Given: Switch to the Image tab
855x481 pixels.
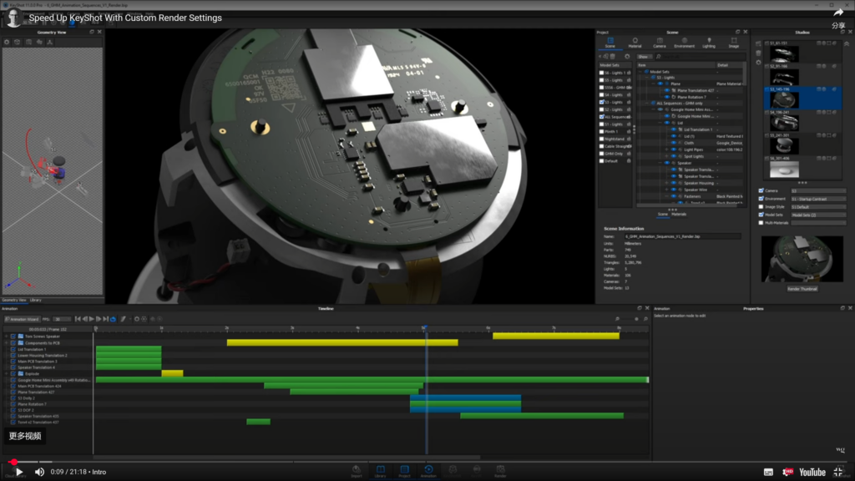Looking at the screenshot, I should (733, 43).
